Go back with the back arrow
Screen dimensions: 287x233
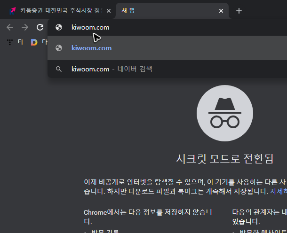(x=10, y=27)
